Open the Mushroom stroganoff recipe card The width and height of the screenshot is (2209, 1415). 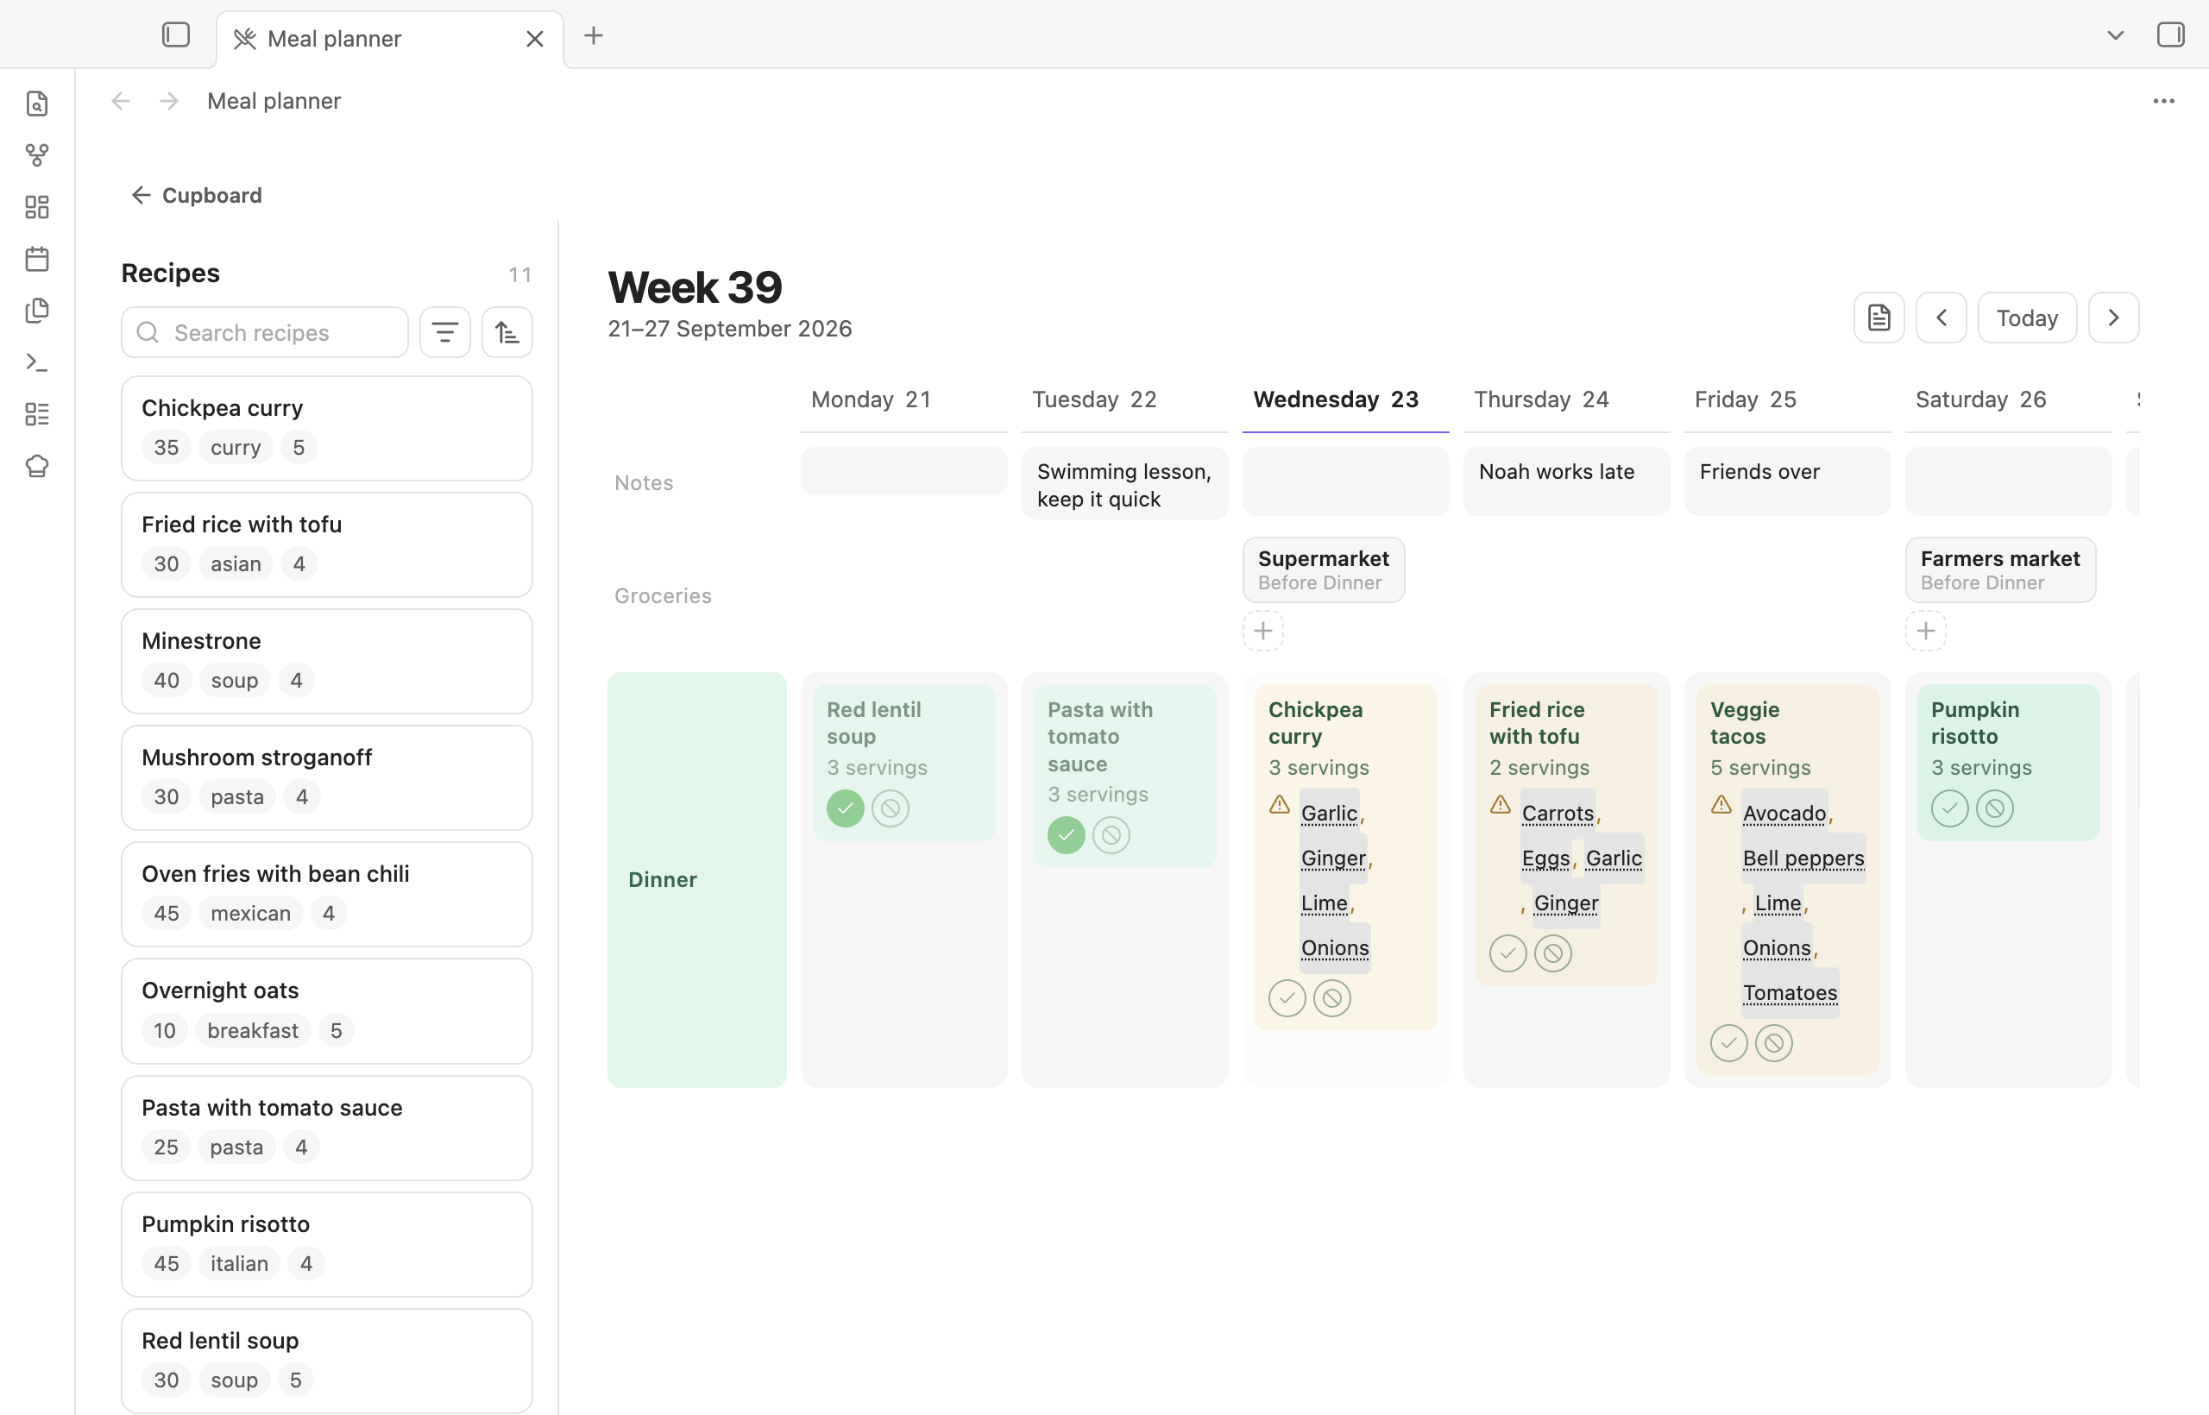pyautogui.click(x=327, y=777)
